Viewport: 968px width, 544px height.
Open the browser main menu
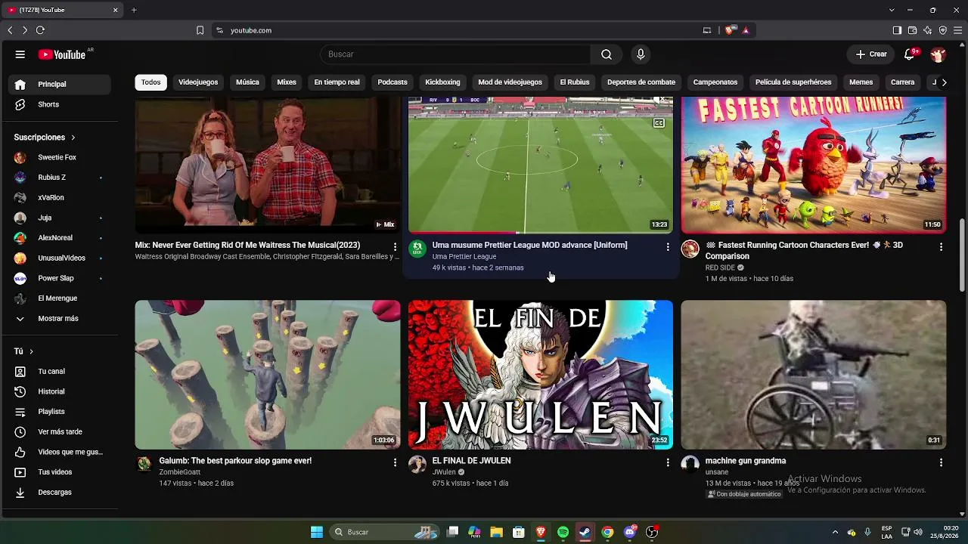coord(958,30)
